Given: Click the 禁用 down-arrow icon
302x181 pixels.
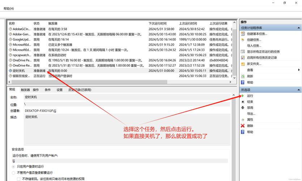Looking at the screenshot, I should tap(243, 108).
